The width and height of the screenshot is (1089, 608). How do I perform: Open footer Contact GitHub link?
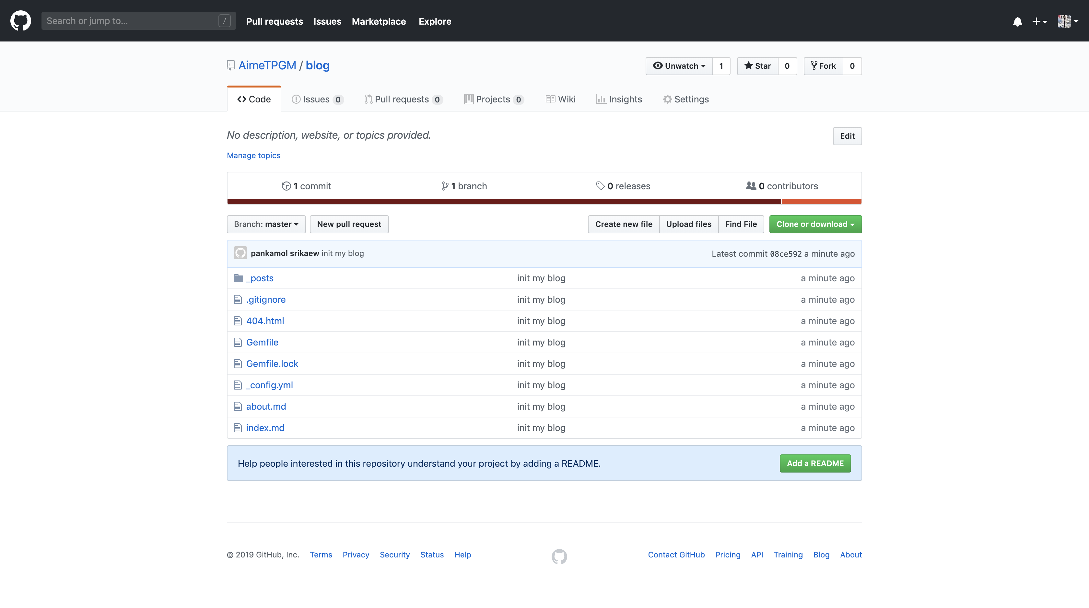coord(676,555)
